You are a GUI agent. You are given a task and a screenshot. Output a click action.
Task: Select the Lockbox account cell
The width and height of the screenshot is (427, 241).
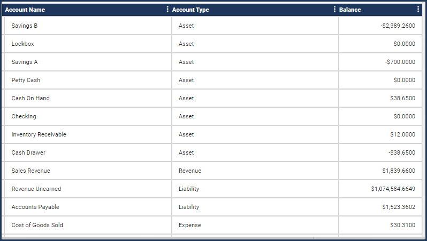(x=88, y=44)
